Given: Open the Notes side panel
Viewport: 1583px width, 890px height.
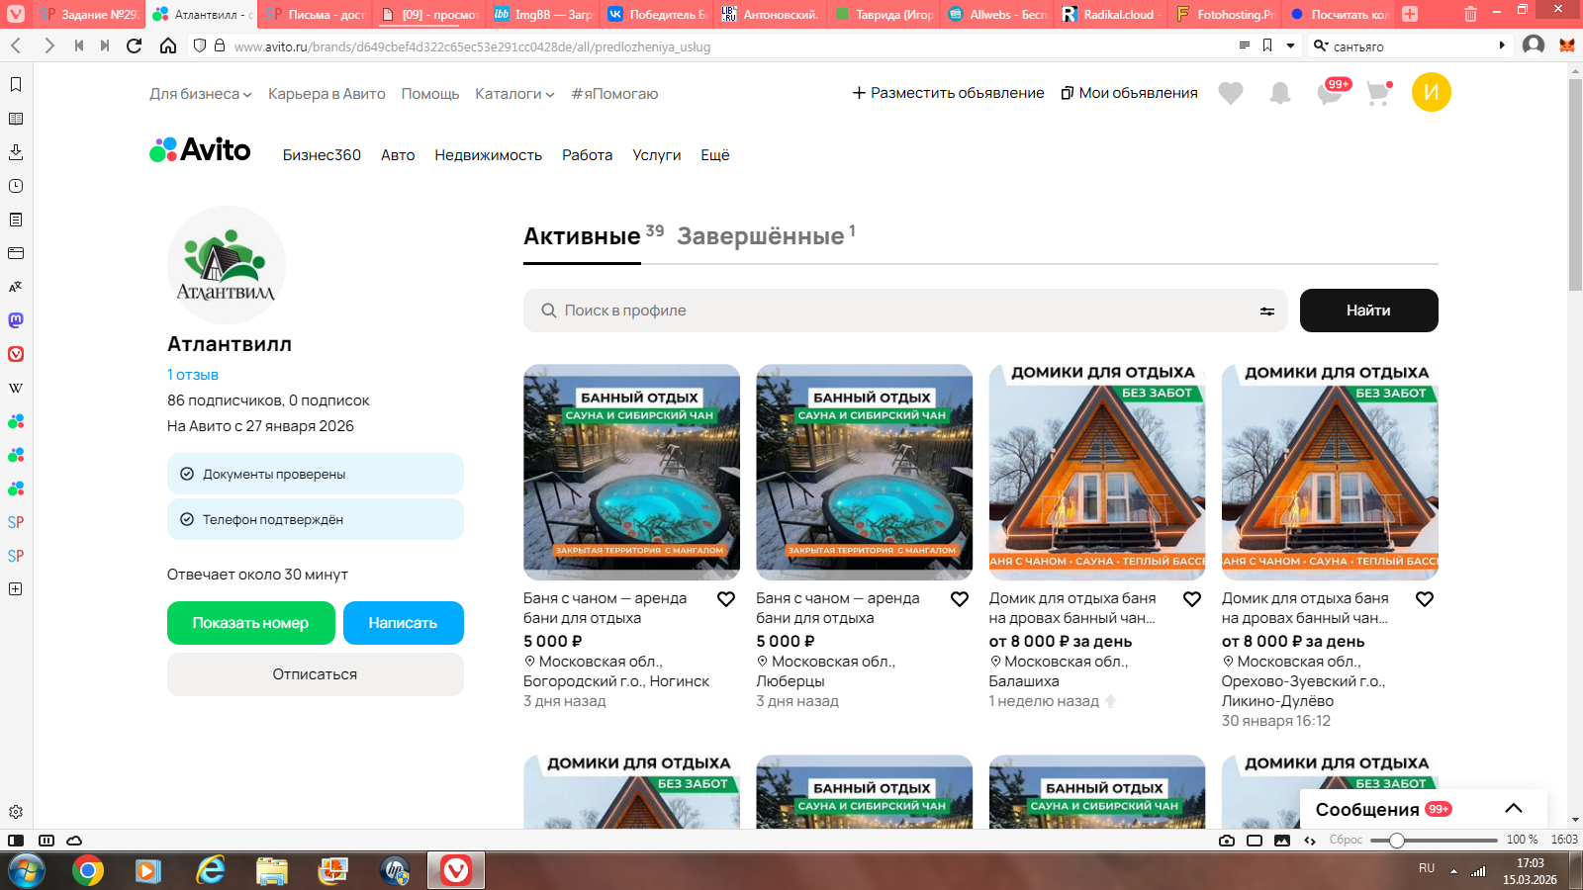Looking at the screenshot, I should (x=16, y=220).
